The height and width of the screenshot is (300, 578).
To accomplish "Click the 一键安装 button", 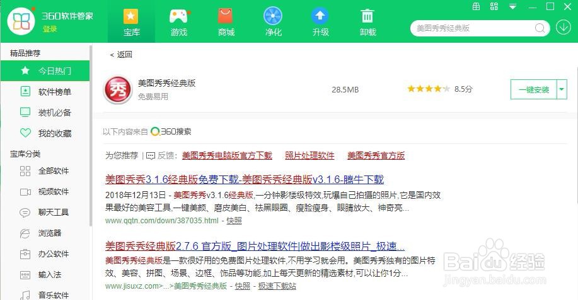I will click(x=534, y=89).
